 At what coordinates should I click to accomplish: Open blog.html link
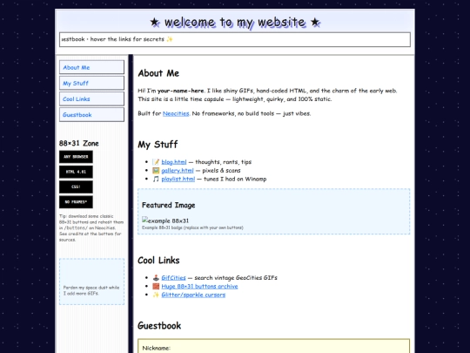174,162
